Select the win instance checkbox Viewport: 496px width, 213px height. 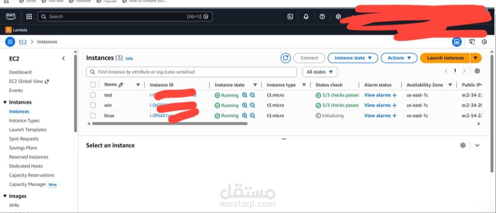point(93,105)
